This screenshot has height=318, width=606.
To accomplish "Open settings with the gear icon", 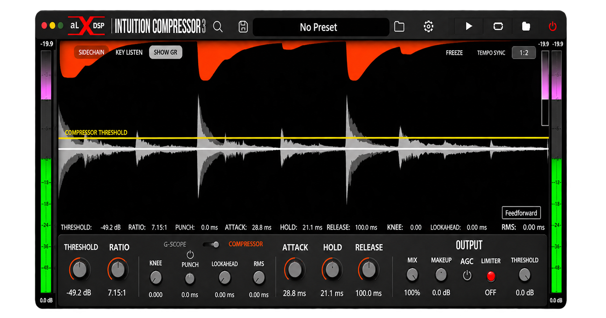I will pyautogui.click(x=428, y=27).
